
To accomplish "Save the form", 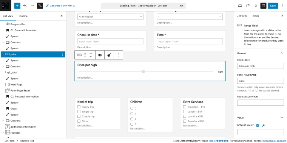I will (273, 6).
